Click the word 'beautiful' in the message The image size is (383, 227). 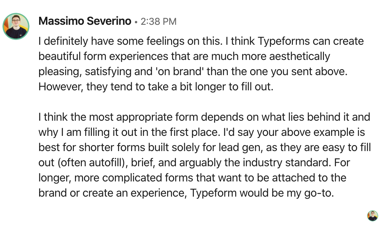[59, 56]
